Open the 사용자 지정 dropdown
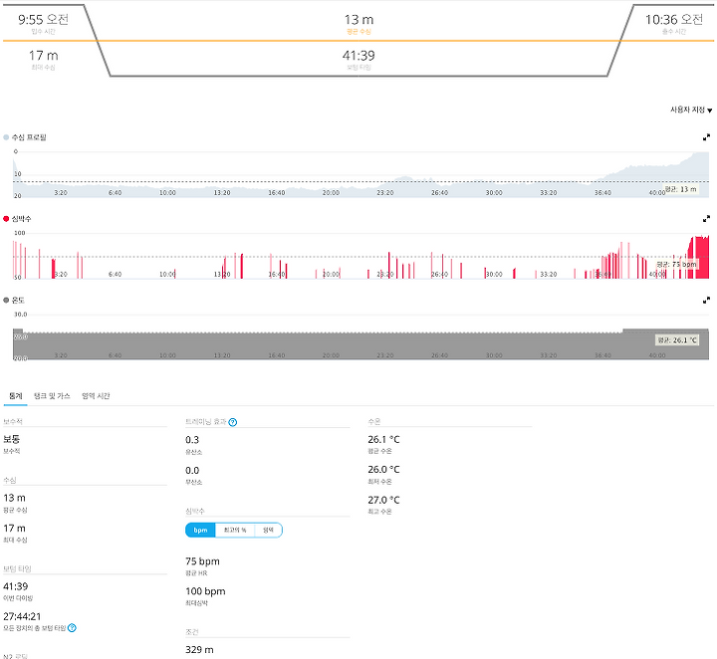The image size is (717, 659). pos(691,110)
